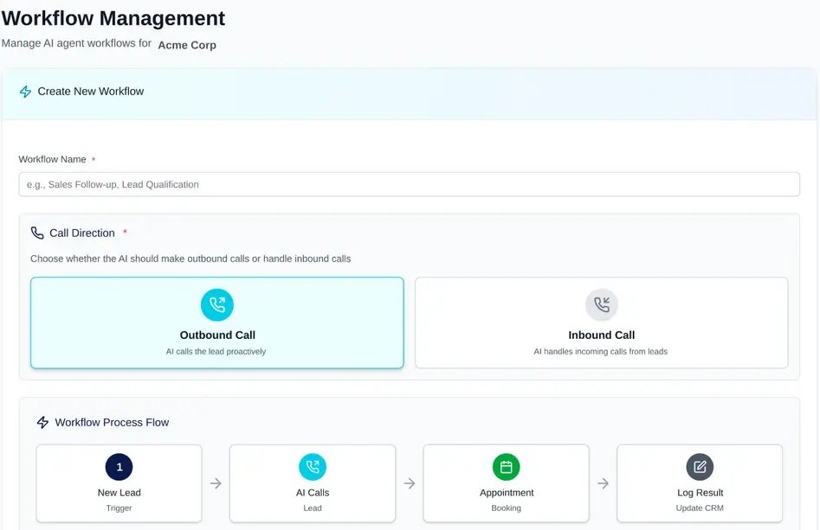Click the 'Choose whether the AI should' description
This screenshot has height=530, width=820.
190,259
